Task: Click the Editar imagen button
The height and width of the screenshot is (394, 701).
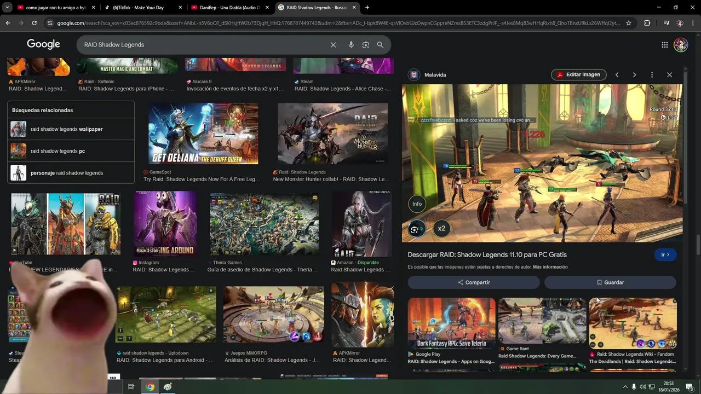Action: click(x=578, y=74)
